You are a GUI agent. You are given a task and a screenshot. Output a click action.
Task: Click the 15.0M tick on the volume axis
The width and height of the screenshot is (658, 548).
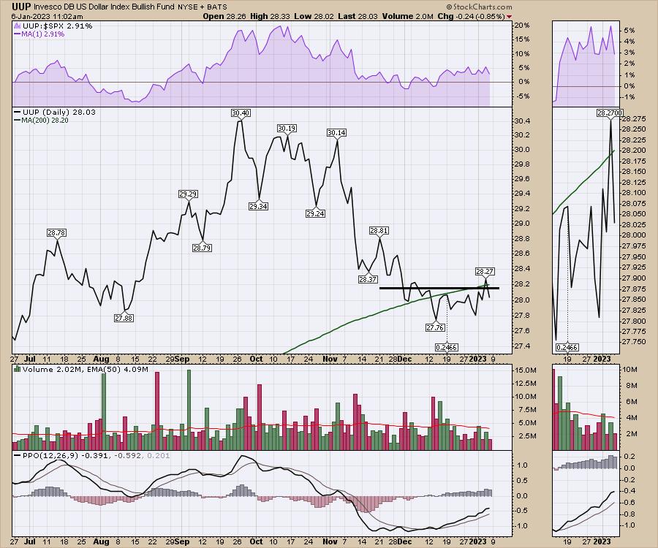526,370
